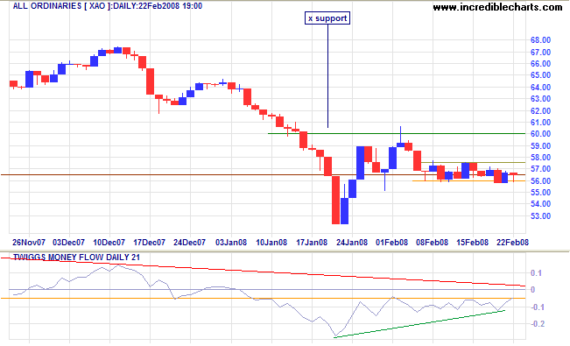The image size is (570, 346).
Task: Click the tall red candle bottoming near 53.00
Action: tap(335, 200)
